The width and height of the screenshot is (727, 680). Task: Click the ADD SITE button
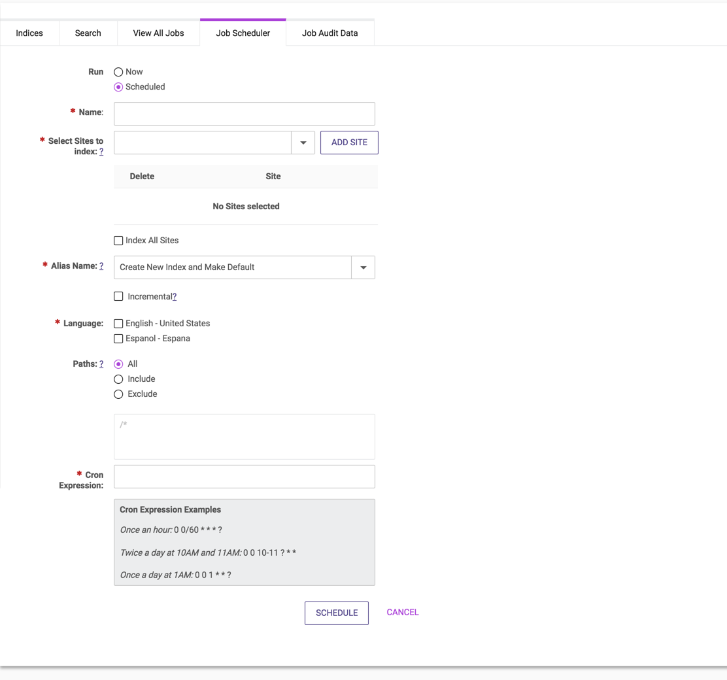(x=349, y=143)
